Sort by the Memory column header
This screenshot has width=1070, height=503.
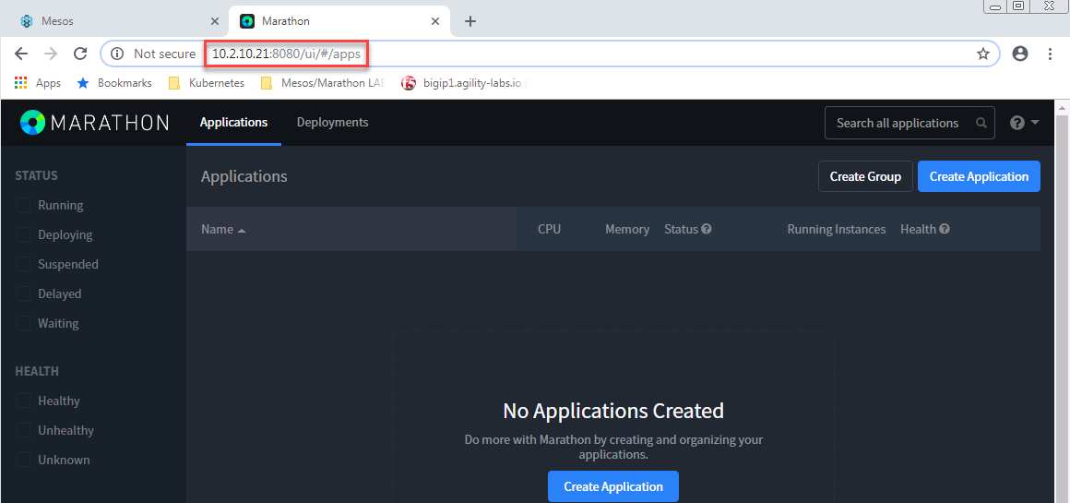tap(627, 229)
